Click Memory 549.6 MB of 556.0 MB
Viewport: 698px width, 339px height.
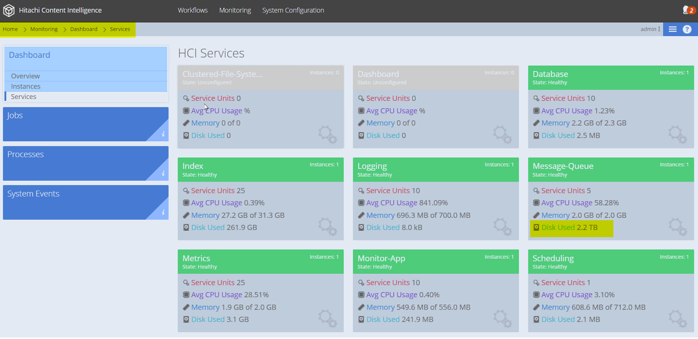[418, 307]
